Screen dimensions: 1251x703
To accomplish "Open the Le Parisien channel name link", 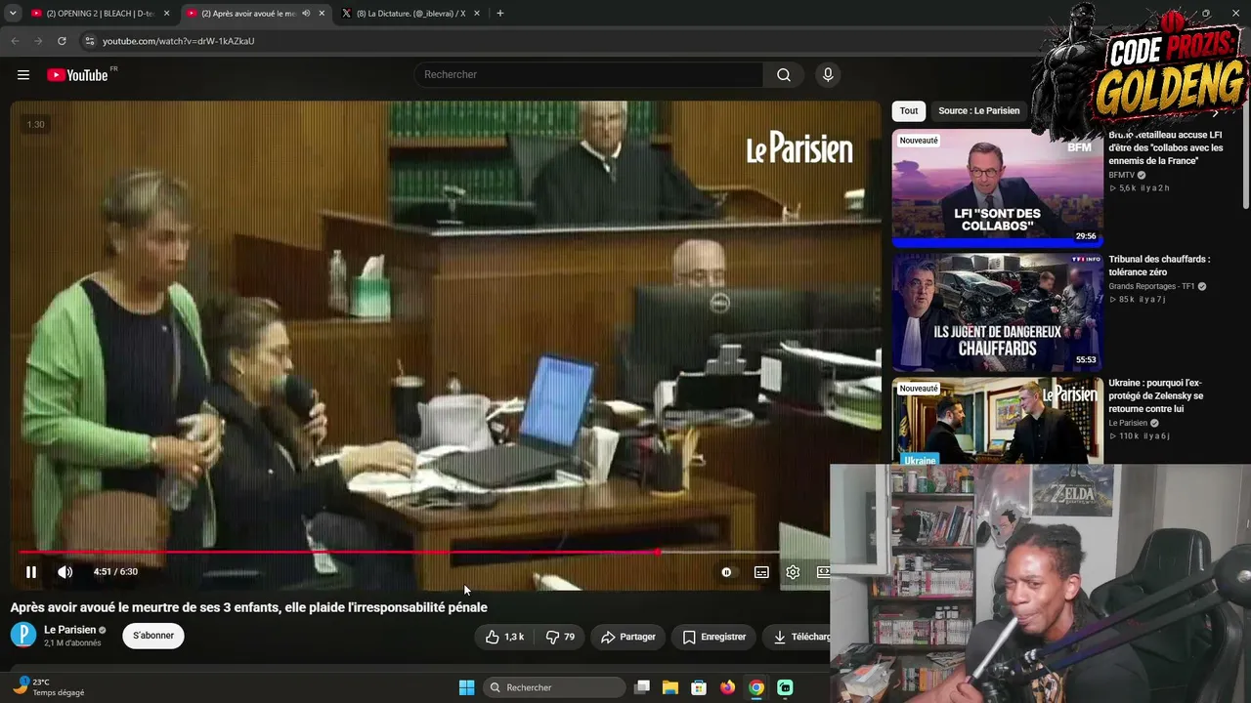I will pyautogui.click(x=70, y=630).
